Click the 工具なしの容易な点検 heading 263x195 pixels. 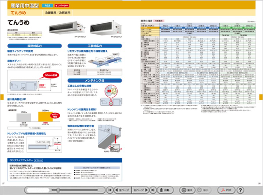79,86
